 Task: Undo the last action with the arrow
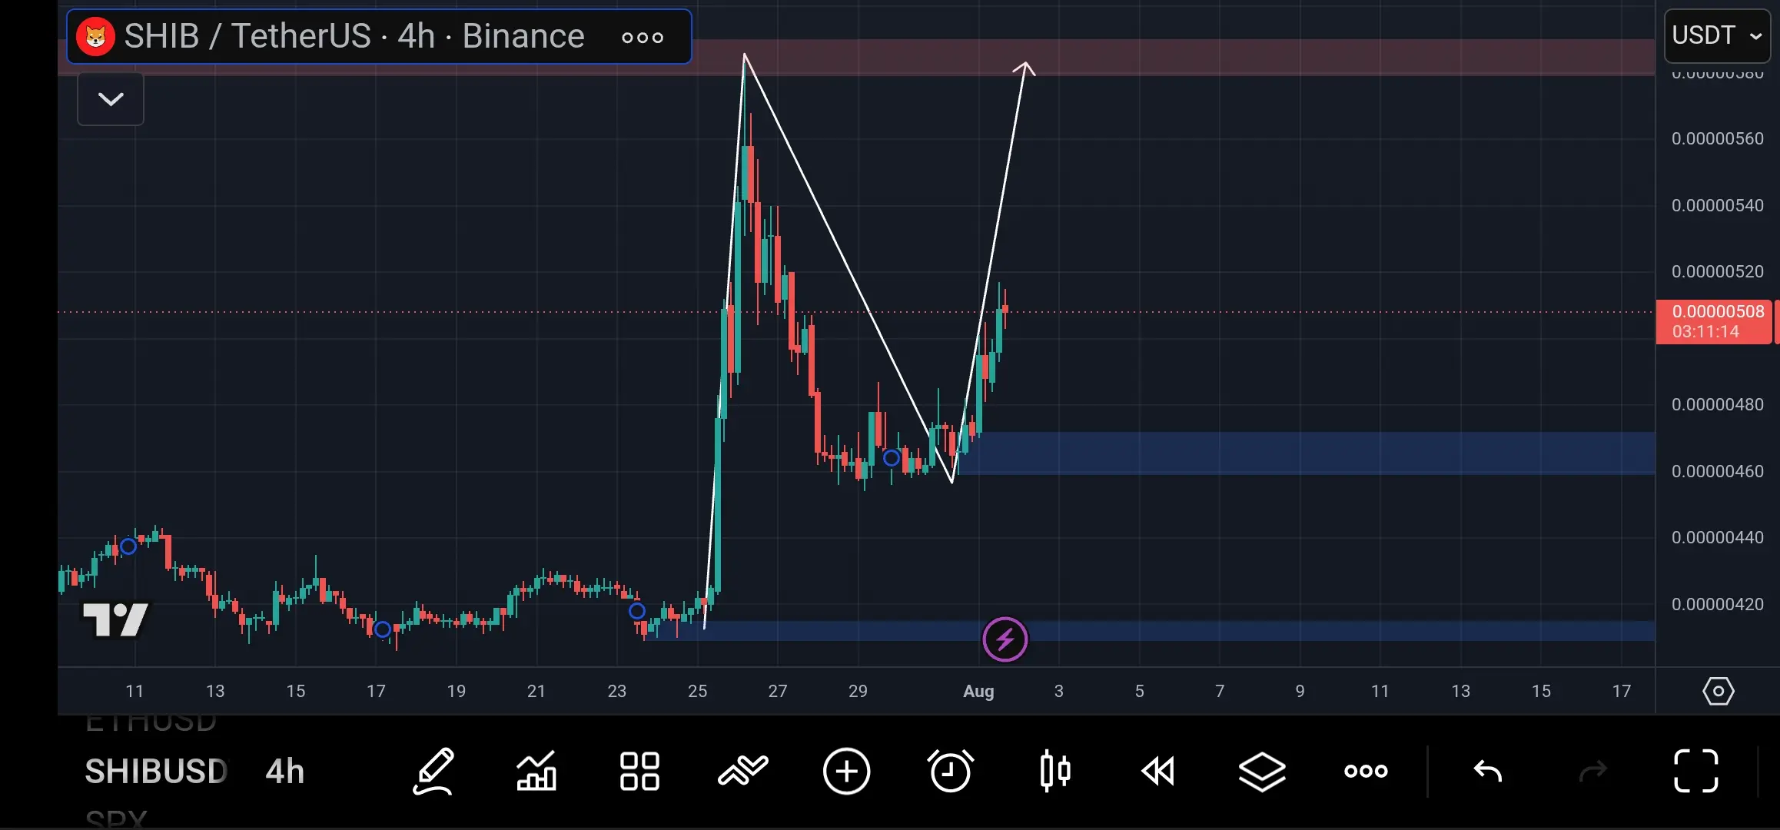(x=1488, y=771)
